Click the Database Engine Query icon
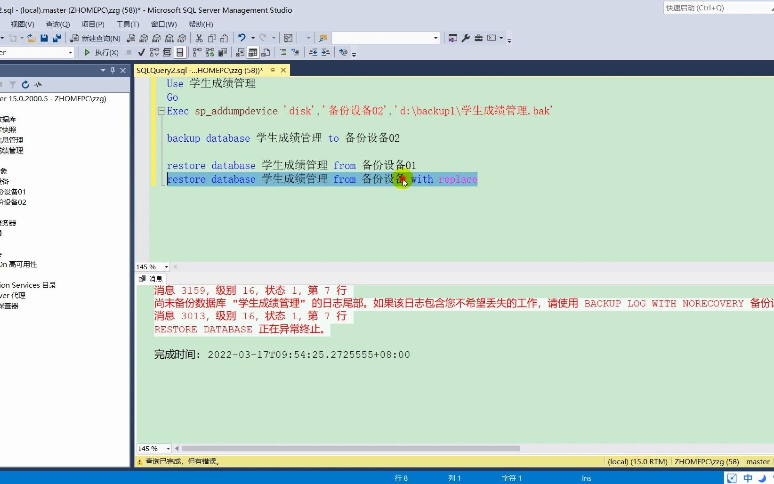This screenshot has width=774, height=484. (x=131, y=38)
